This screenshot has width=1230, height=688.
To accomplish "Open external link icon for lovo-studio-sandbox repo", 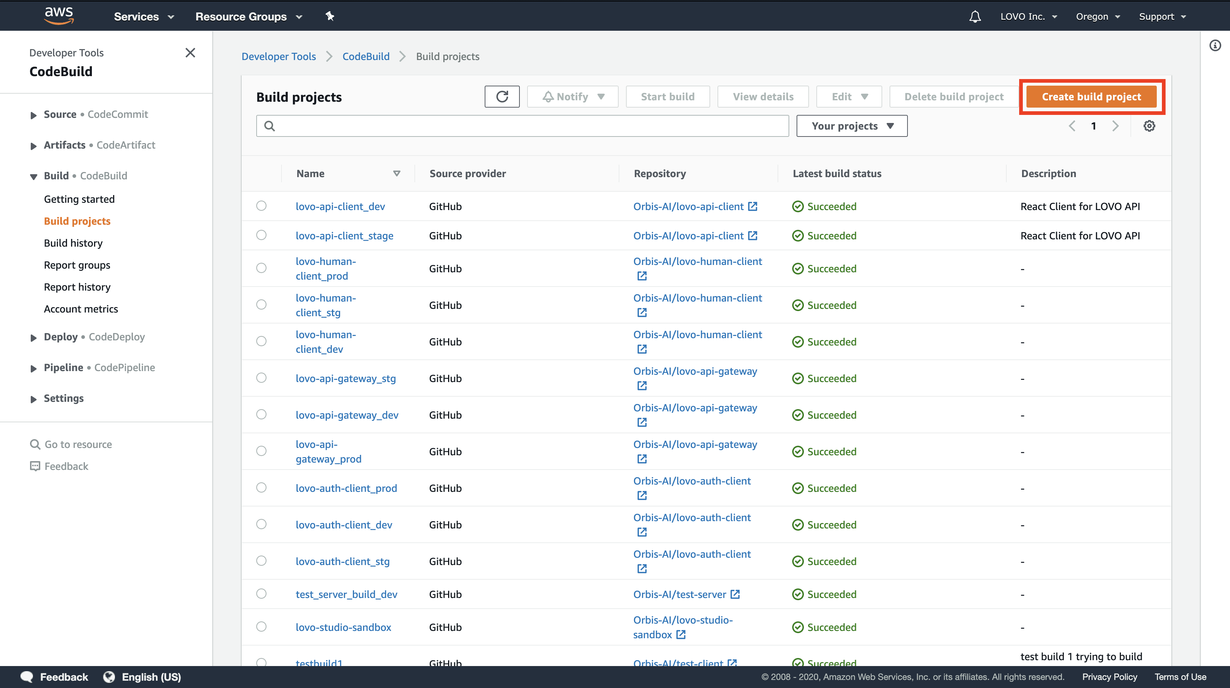I will click(x=681, y=635).
